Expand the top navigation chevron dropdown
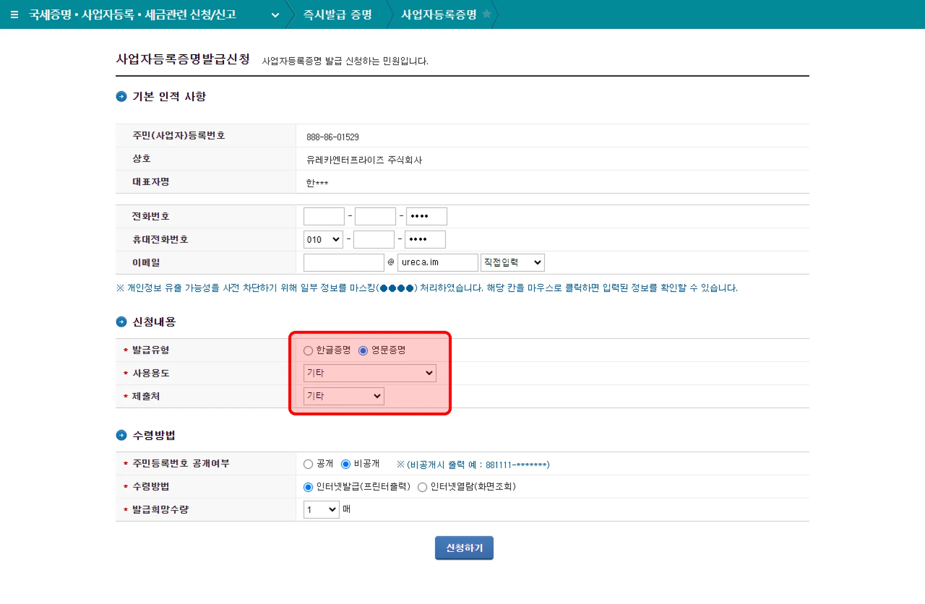Viewport: 925px width, 604px height. [x=275, y=15]
